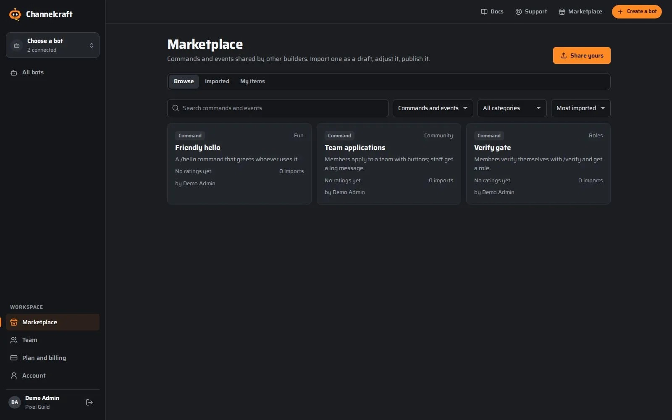Open the Verify gate command card
The image size is (672, 420).
click(538, 164)
